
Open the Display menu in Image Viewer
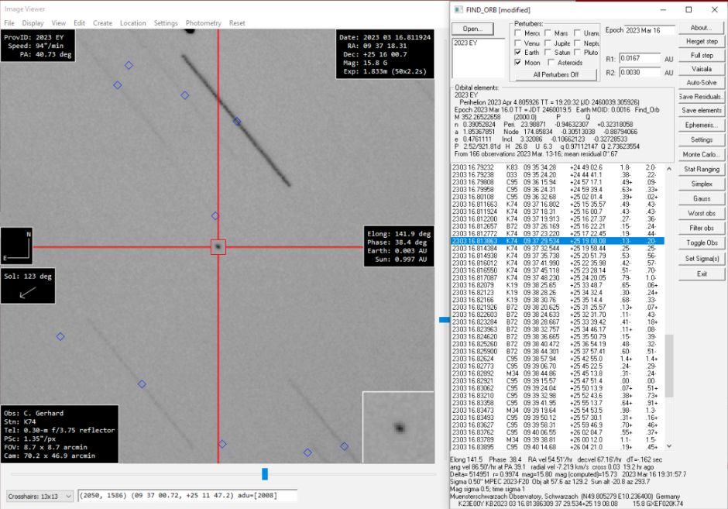tap(33, 23)
